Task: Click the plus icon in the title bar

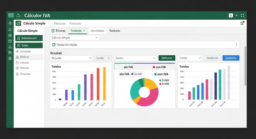Action: tap(236, 15)
